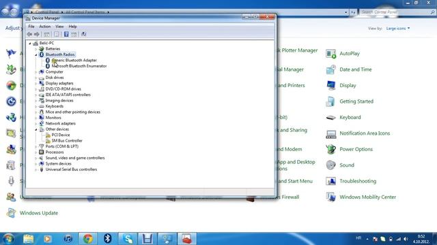Select IDE ATA/ATAPI controllers category
This screenshot has height=245, width=437.
68,95
